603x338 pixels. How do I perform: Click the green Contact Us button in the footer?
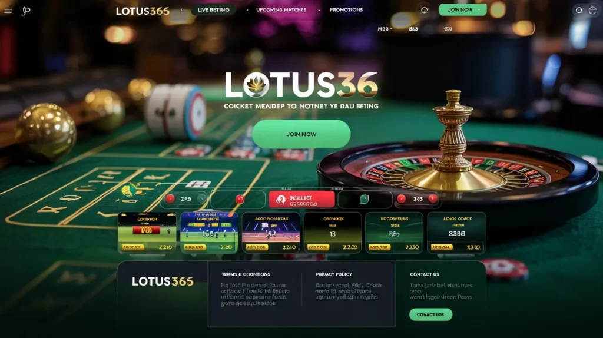tap(430, 314)
